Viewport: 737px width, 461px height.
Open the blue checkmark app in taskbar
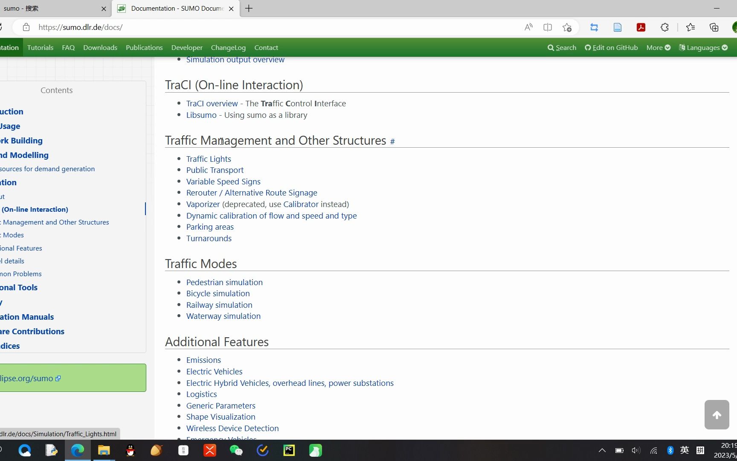point(263,450)
